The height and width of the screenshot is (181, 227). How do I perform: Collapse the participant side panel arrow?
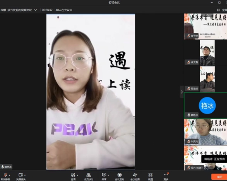click(182, 92)
